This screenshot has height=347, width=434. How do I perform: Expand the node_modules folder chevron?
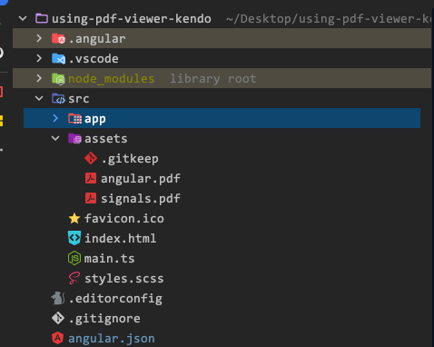point(39,78)
